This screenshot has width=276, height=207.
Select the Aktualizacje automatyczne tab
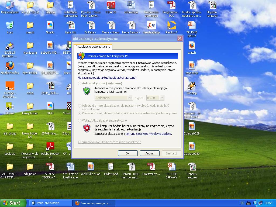click(93, 47)
